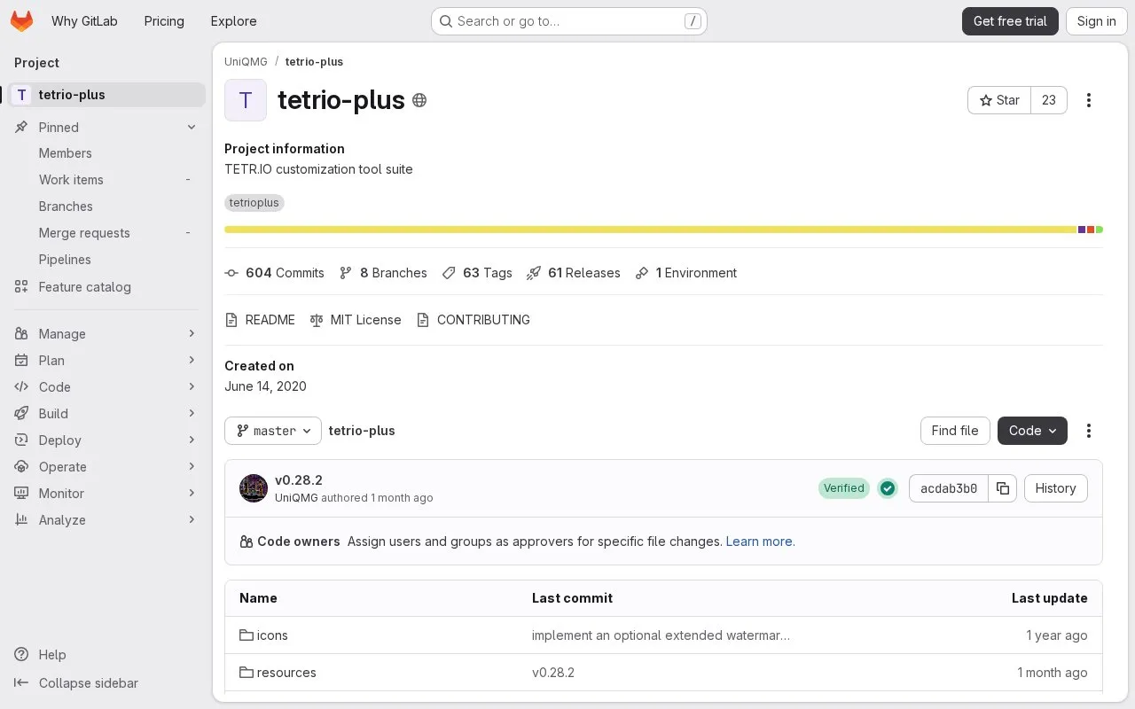Image resolution: width=1135 pixels, height=709 pixels.
Task: Open Branches in the sidebar
Action: point(106,206)
